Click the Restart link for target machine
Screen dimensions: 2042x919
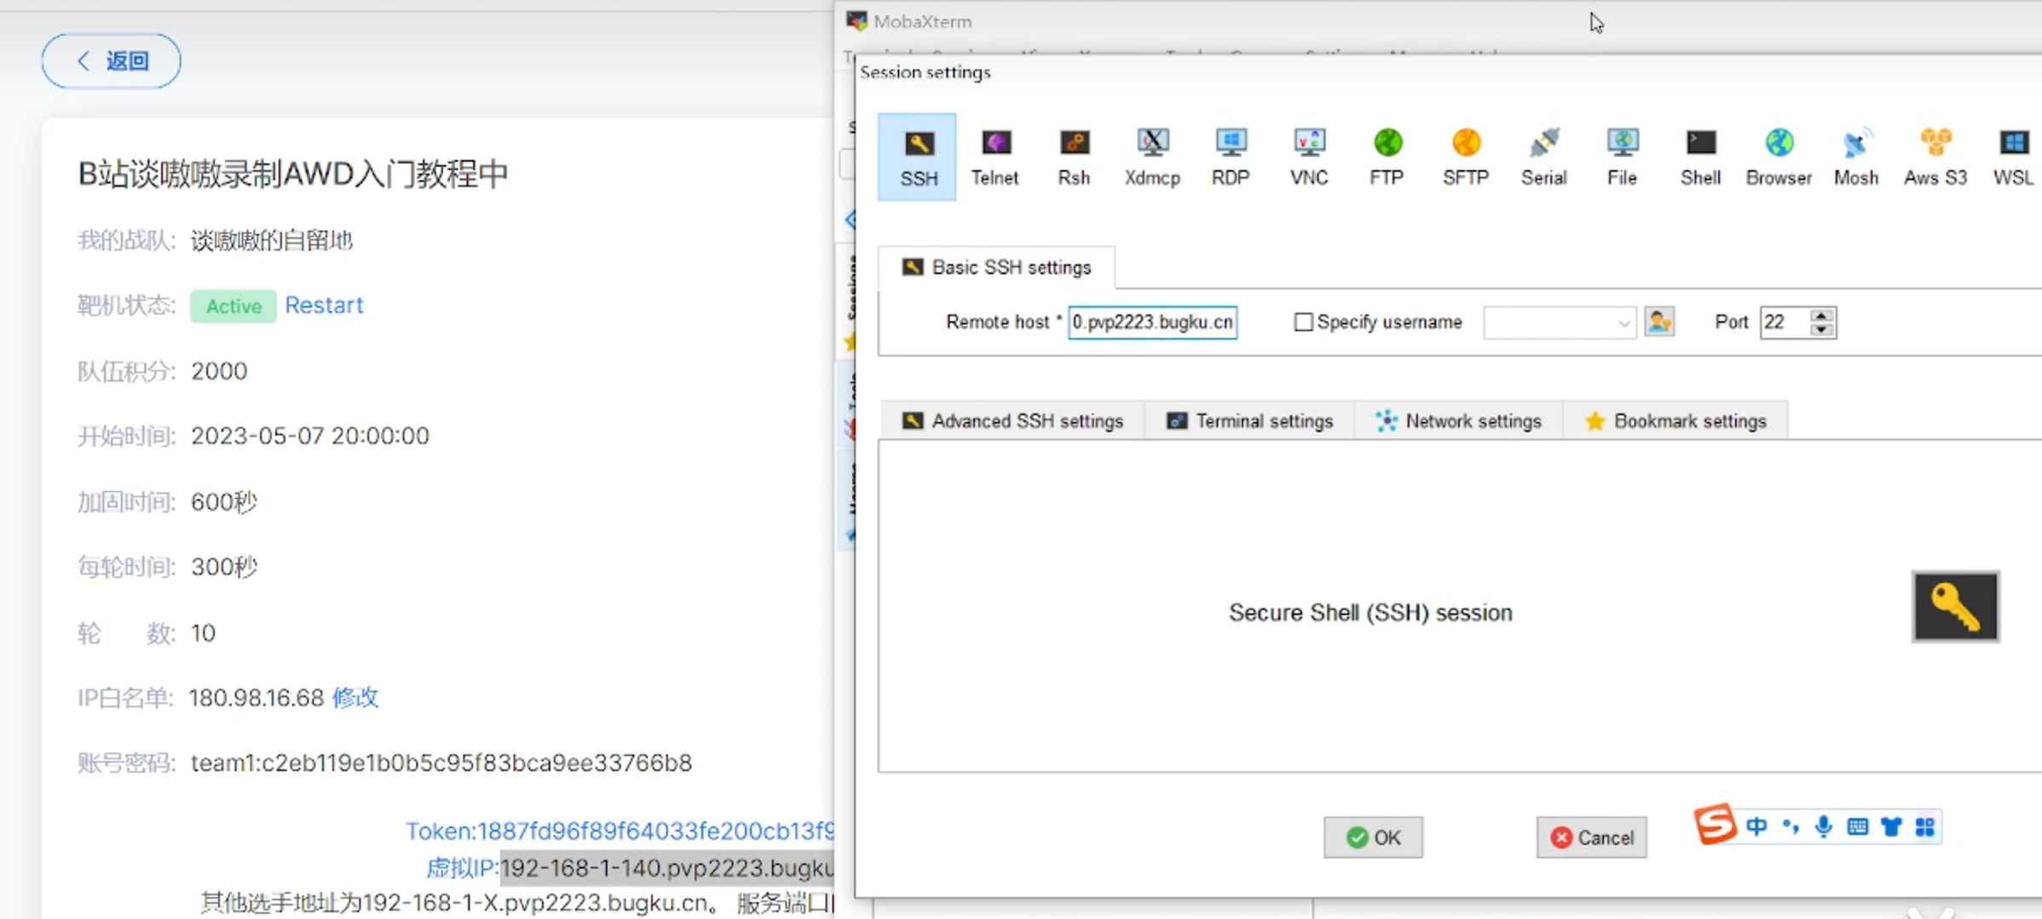coord(324,305)
